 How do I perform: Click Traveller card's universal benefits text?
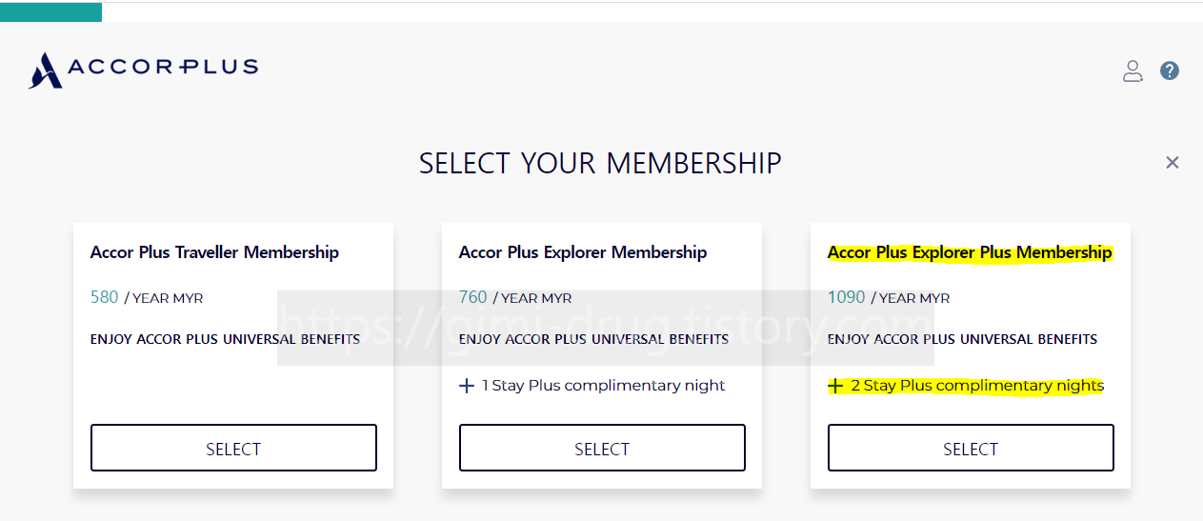(225, 339)
